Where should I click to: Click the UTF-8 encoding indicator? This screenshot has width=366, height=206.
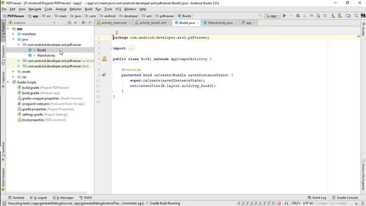(x=308, y=204)
